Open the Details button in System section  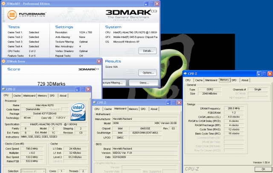point(148,51)
